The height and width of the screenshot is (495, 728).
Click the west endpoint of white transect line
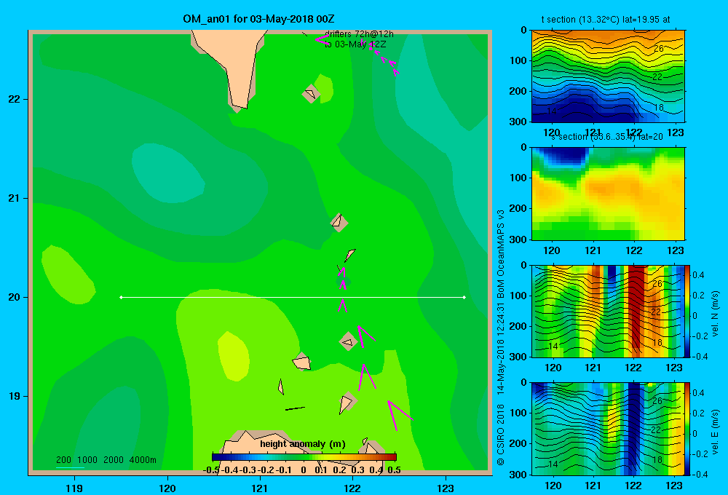click(x=121, y=297)
